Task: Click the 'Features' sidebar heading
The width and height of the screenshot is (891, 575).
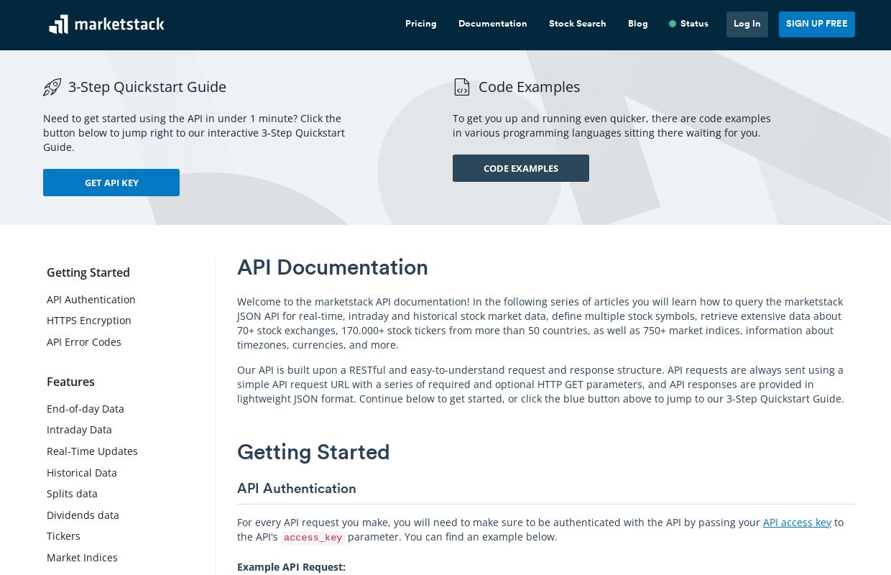Action: click(x=70, y=382)
